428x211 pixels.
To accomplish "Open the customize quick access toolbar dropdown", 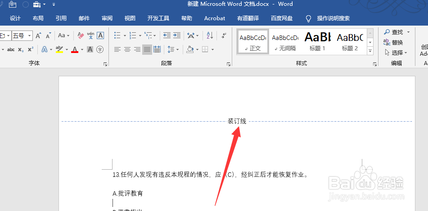I will pyautogui.click(x=54, y=4).
